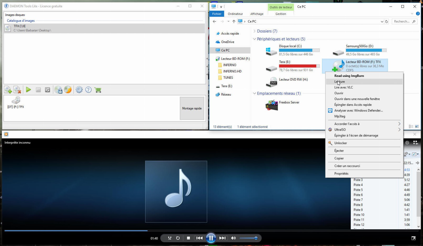Expand the Dossiers (7) section
The height and width of the screenshot is (246, 423).
[254, 31]
